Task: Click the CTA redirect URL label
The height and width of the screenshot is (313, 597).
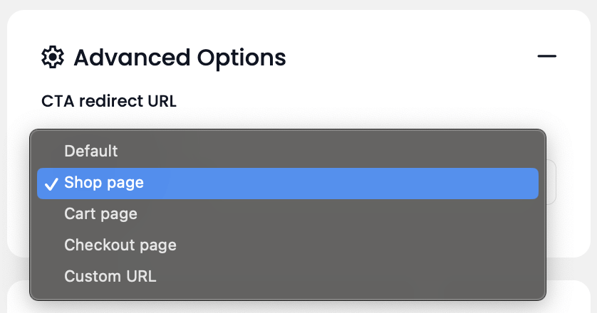Action: click(x=109, y=101)
